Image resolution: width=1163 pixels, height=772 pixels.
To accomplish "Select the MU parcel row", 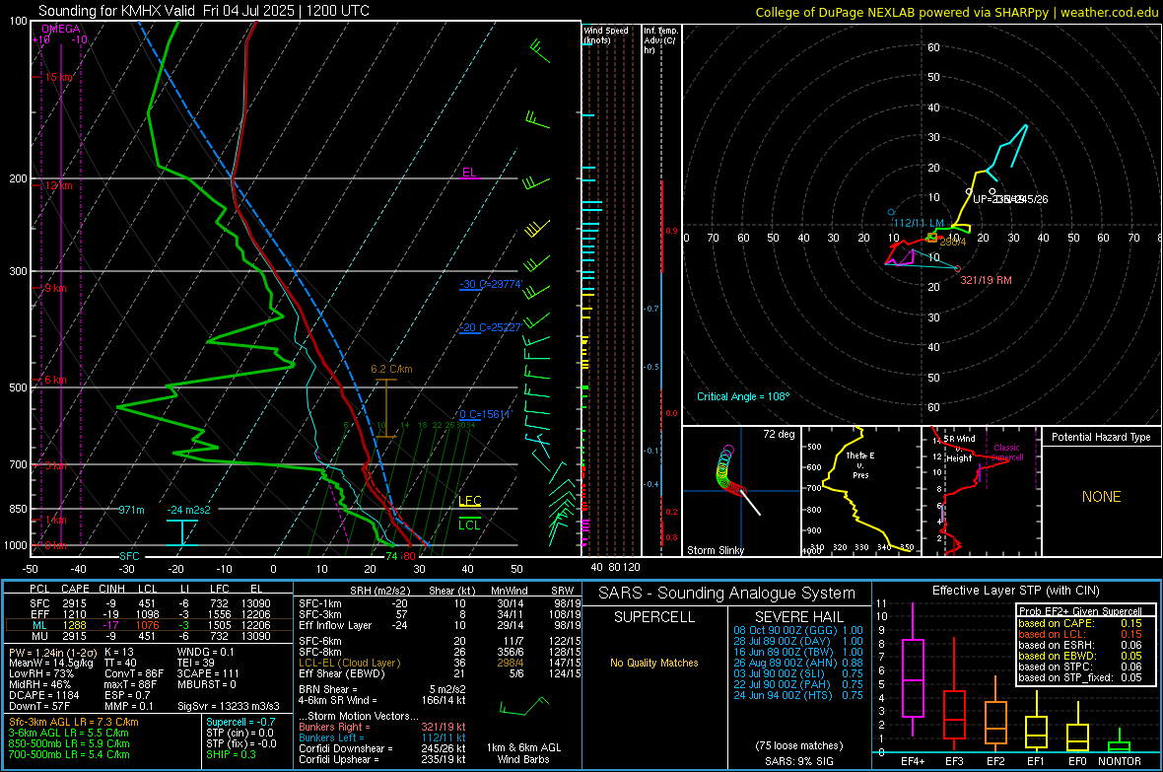I will (149, 635).
